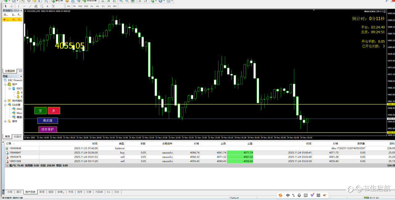Screen dimensions: 395x200
Task: Open the 收藏夹 tab in navigator
Action: [17, 136]
